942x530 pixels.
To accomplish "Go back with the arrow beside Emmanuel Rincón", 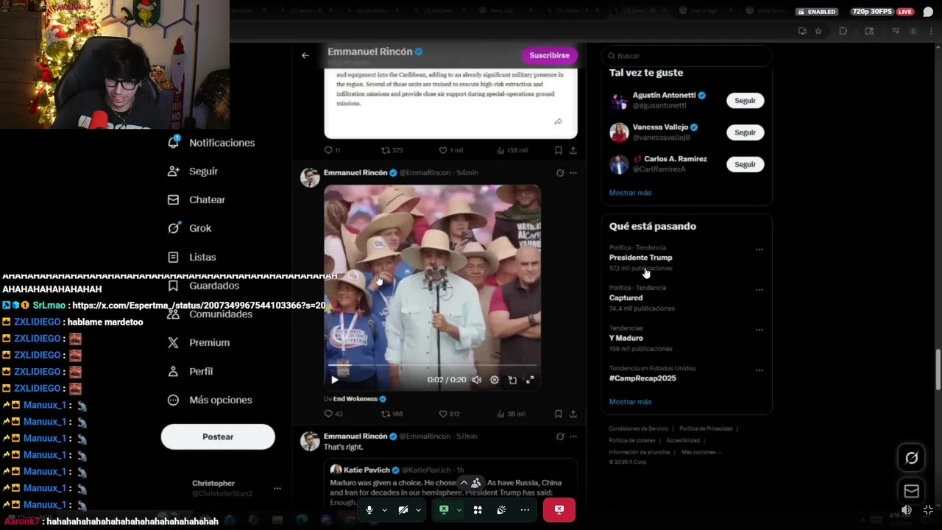I will coord(305,55).
